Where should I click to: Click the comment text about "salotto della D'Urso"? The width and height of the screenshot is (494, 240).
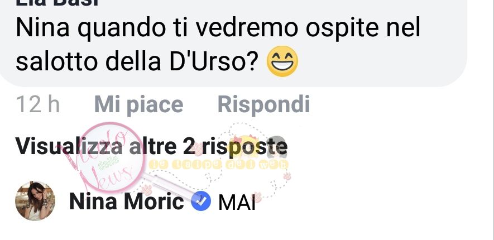tap(218, 45)
